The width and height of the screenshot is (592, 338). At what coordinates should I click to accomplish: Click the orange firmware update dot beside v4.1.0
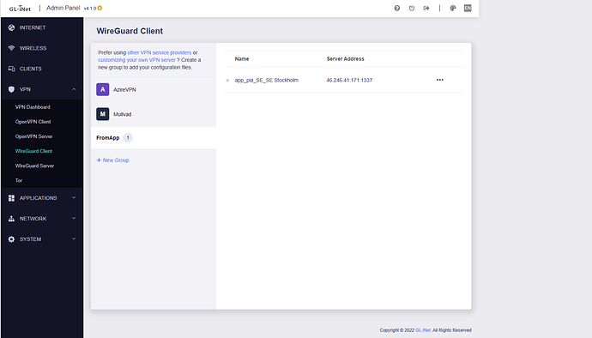(x=100, y=8)
